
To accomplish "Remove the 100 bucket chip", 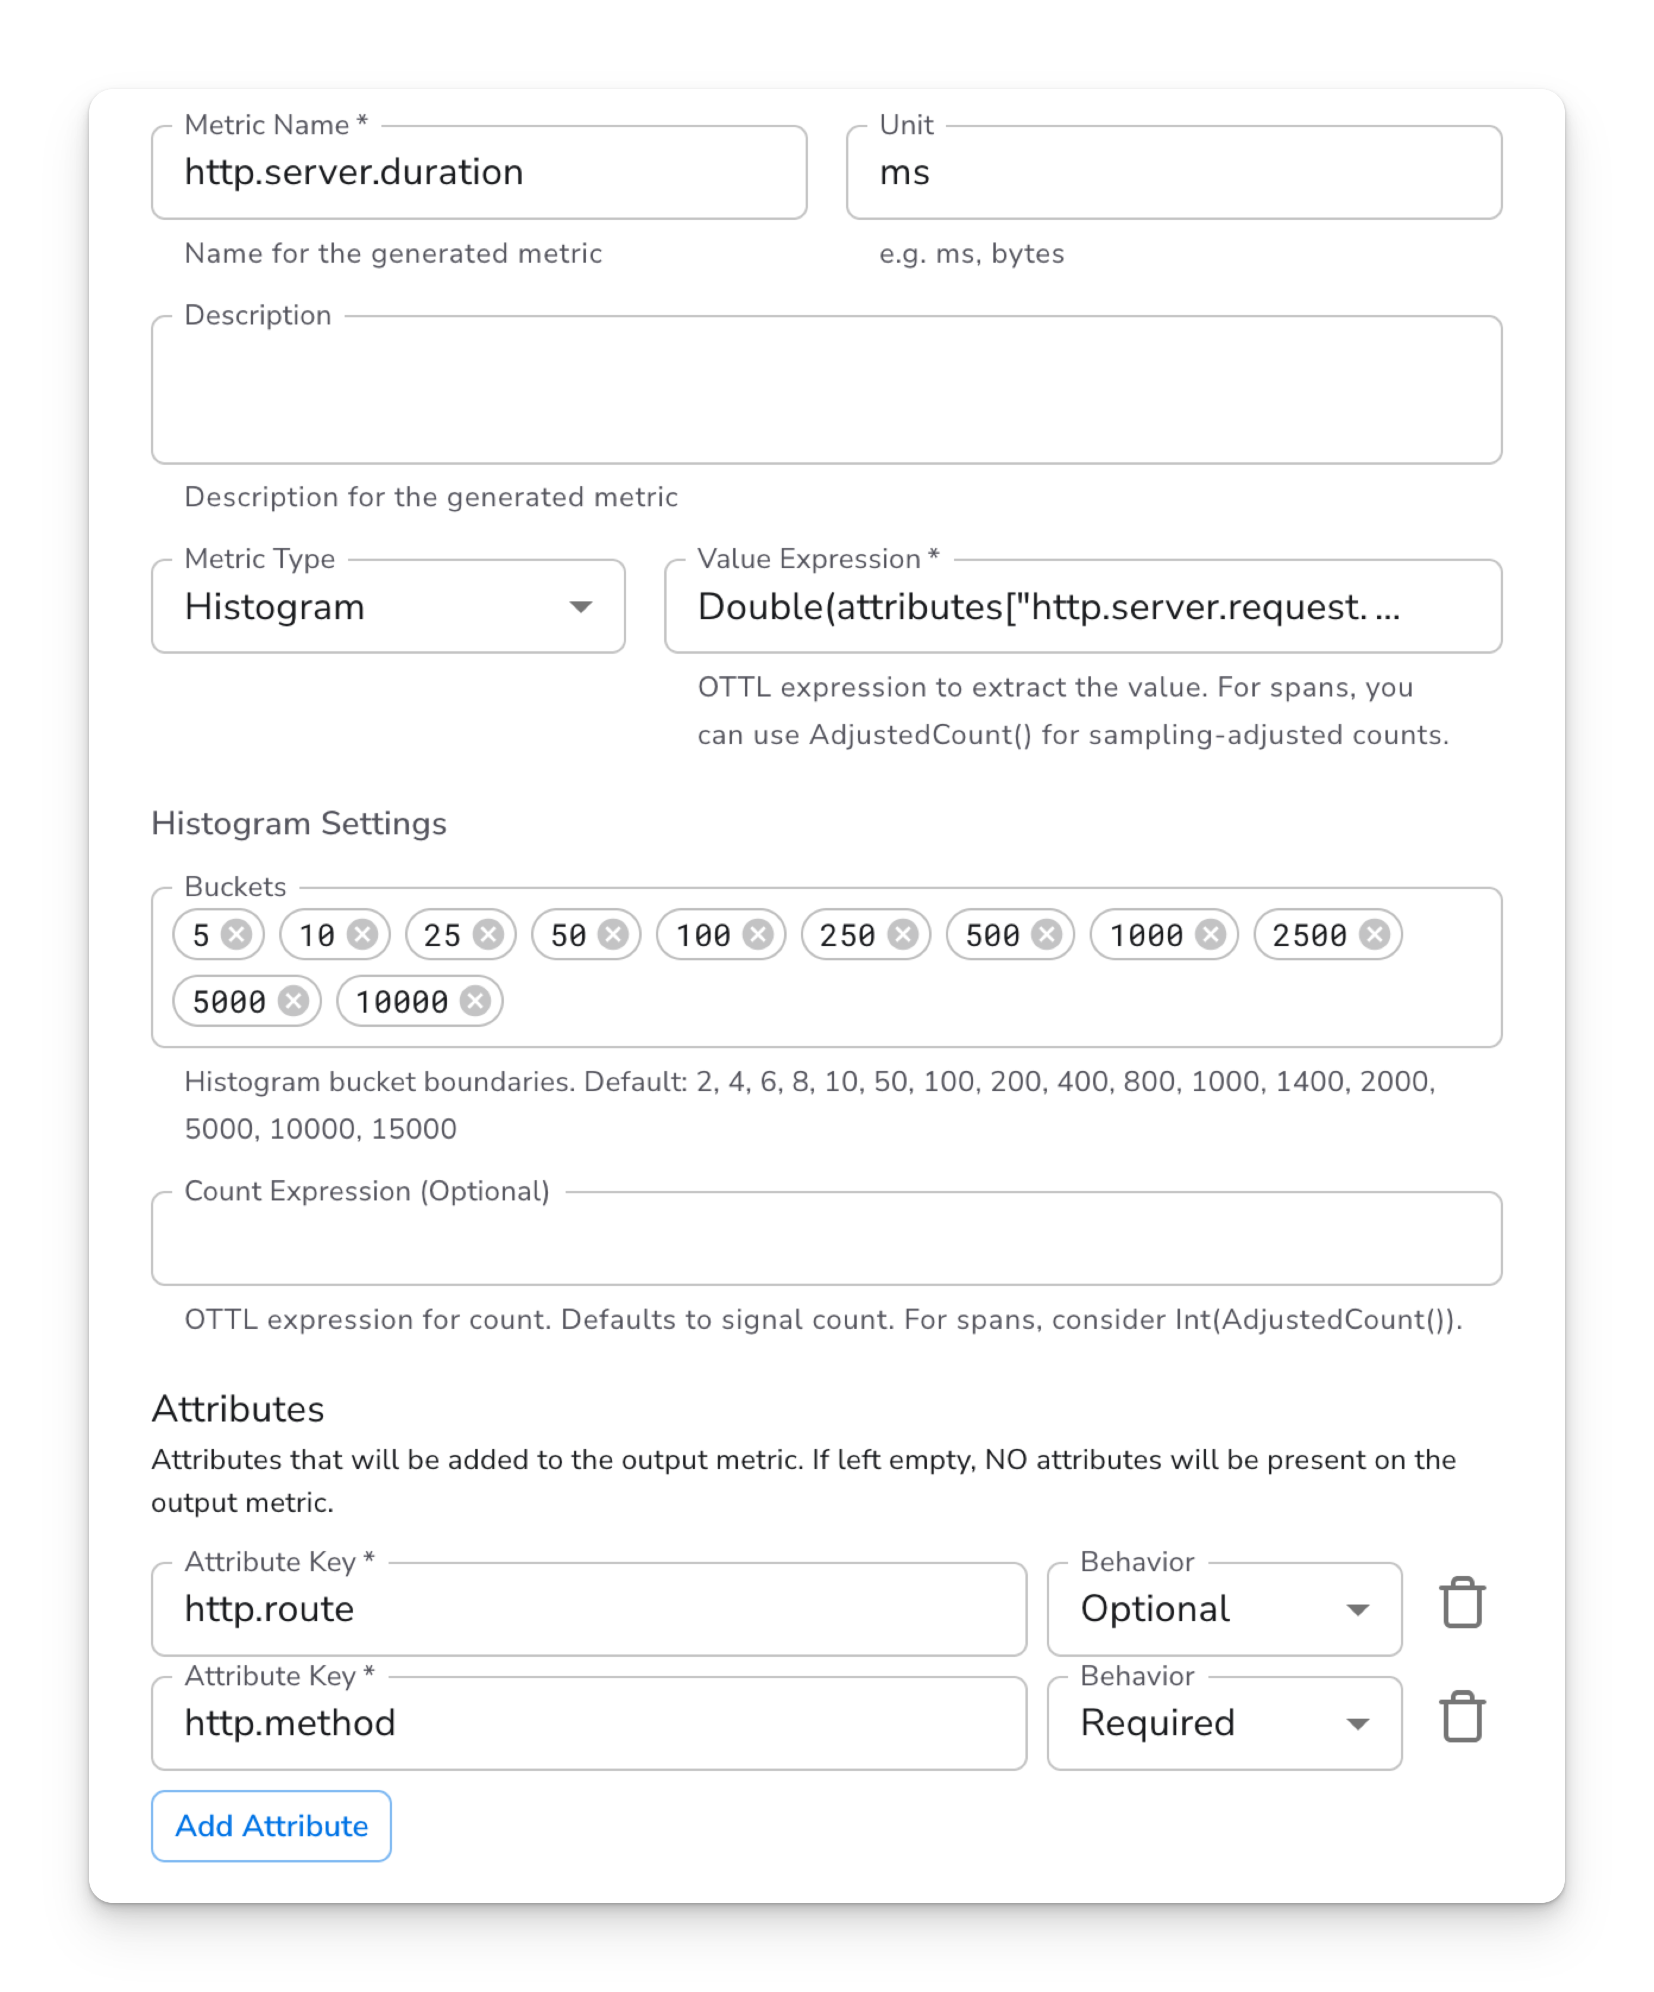I will pyautogui.click(x=757, y=934).
